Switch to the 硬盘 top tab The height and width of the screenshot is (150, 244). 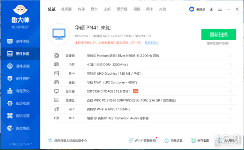click(x=137, y=9)
